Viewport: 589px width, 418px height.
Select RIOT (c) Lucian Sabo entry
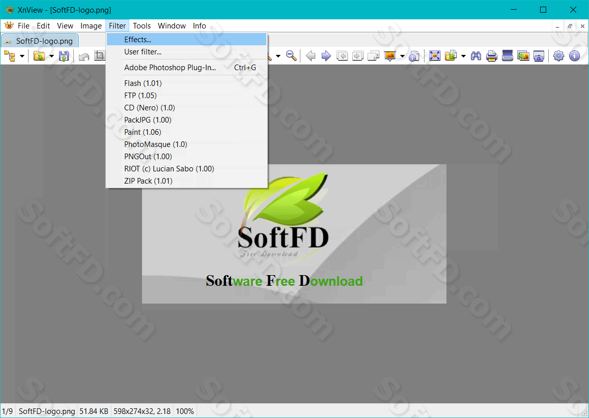coord(186,168)
